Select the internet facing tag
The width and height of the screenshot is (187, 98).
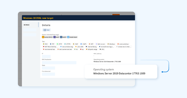coord(91,47)
